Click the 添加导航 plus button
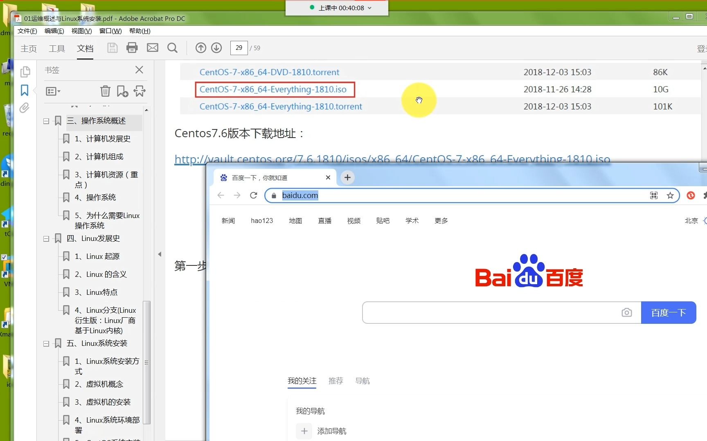Image resolution: width=707 pixels, height=441 pixels. coord(304,431)
